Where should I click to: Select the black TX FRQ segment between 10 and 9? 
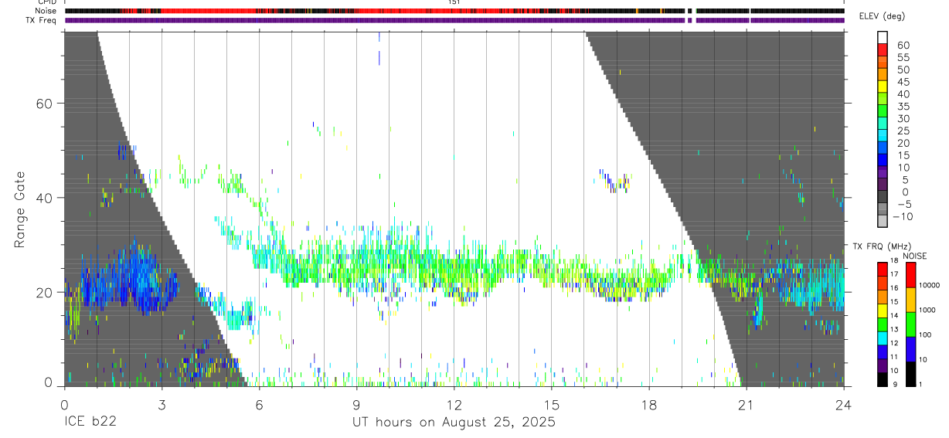[x=882, y=379]
